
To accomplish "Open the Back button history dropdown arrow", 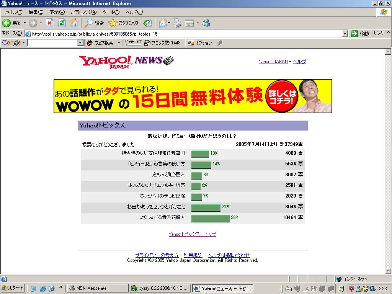I will click(24, 23).
